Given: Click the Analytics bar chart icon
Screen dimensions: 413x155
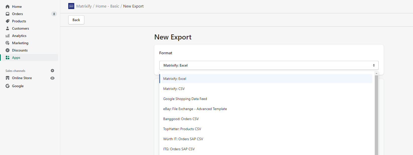Looking at the screenshot, I should 8,36.
